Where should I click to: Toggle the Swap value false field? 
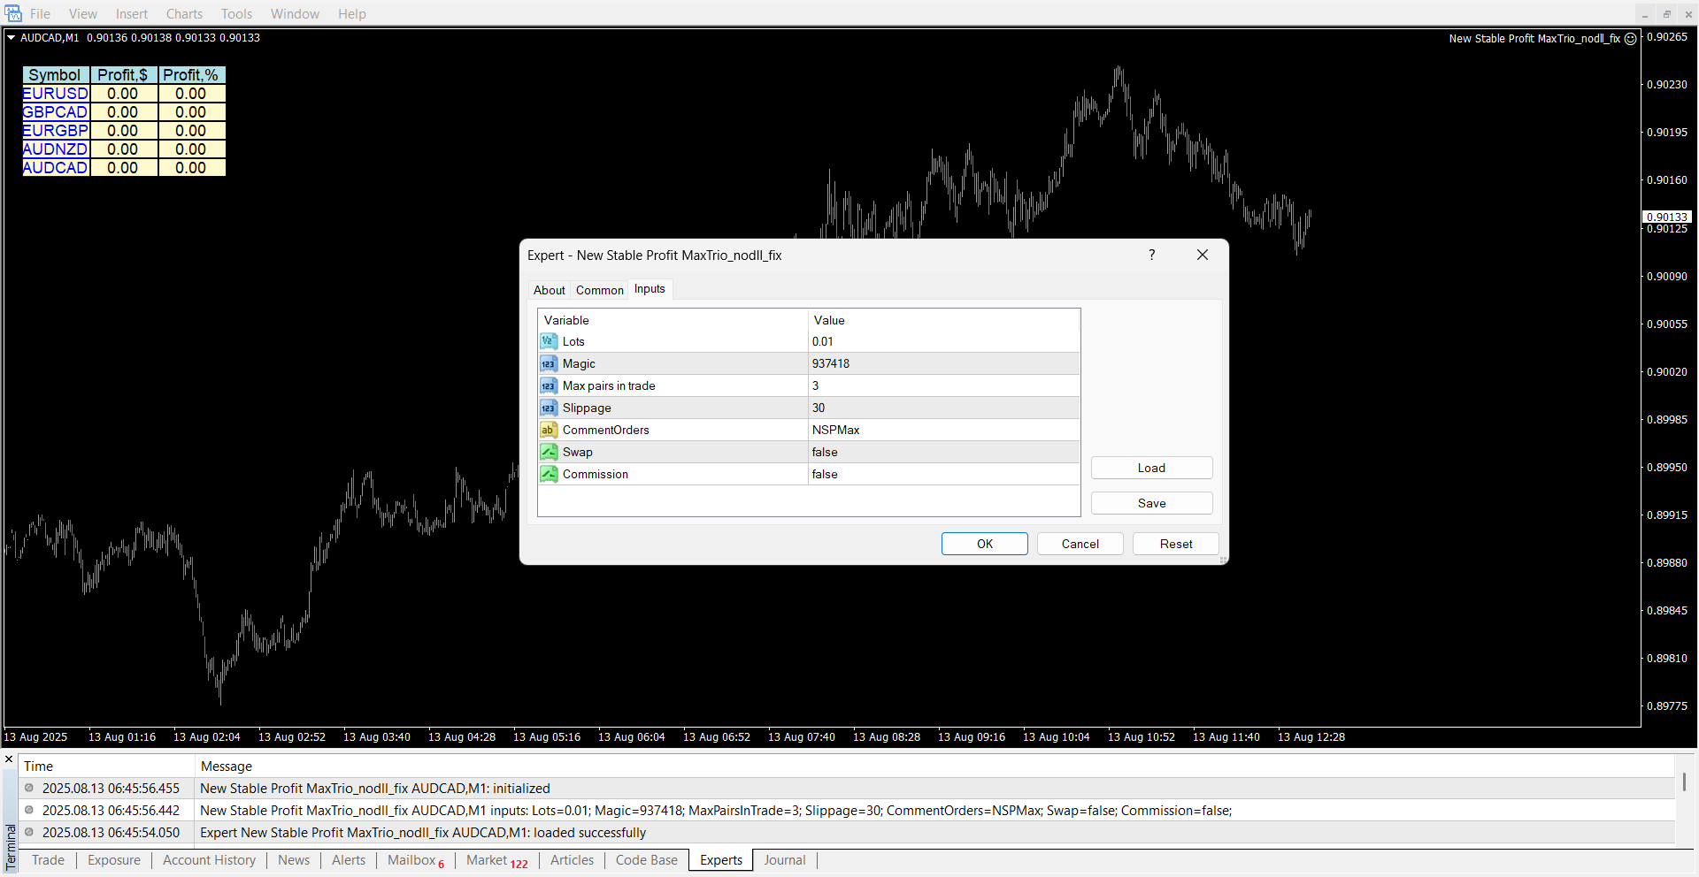pos(943,452)
